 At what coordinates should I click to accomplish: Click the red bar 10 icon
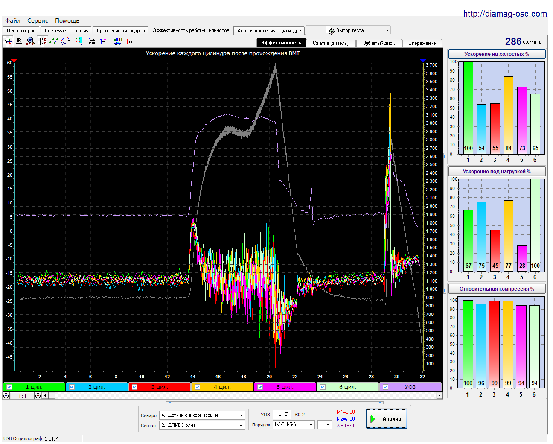click(129, 41)
